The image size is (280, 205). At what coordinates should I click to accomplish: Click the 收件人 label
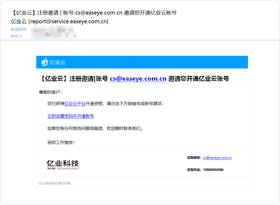(17, 36)
